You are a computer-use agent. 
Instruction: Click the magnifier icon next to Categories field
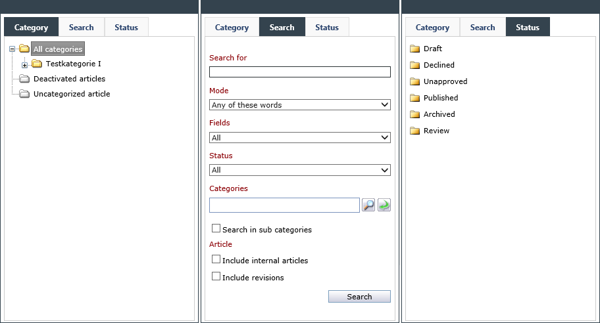368,205
